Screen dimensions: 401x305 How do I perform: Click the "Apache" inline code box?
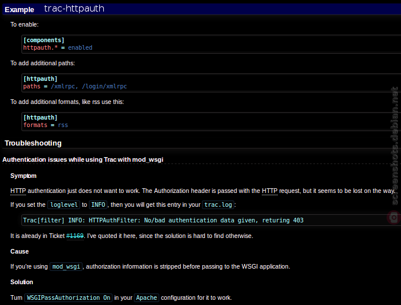[147, 298]
